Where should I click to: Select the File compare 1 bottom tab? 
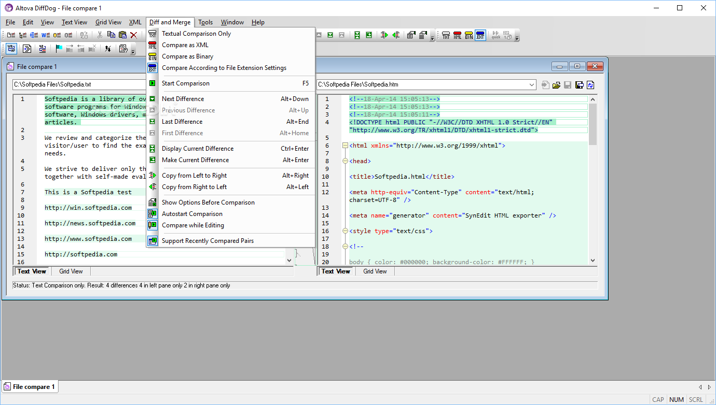click(30, 387)
